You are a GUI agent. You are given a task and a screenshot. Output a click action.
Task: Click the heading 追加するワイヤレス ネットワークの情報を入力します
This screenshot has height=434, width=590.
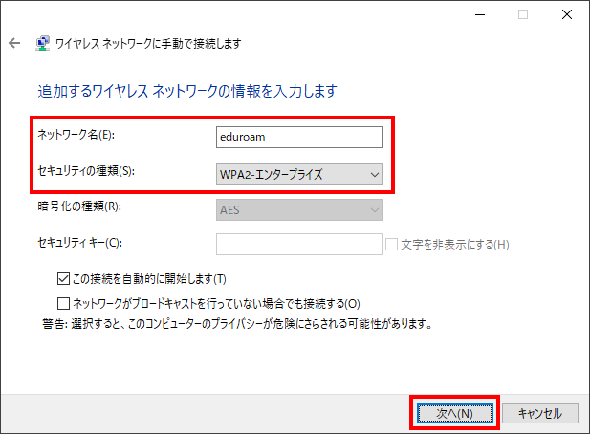tap(187, 91)
